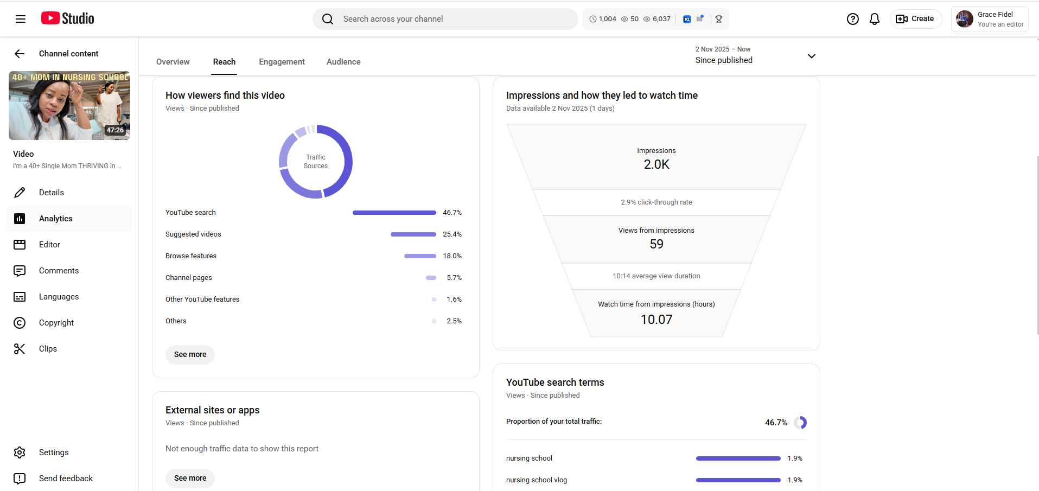1039x491 pixels.
Task: Click the Traffic Sources donut chart
Action: (316, 162)
